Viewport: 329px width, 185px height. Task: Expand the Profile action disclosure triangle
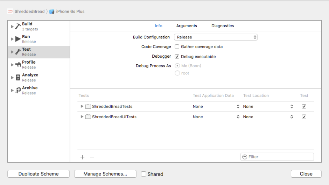coord(12,65)
